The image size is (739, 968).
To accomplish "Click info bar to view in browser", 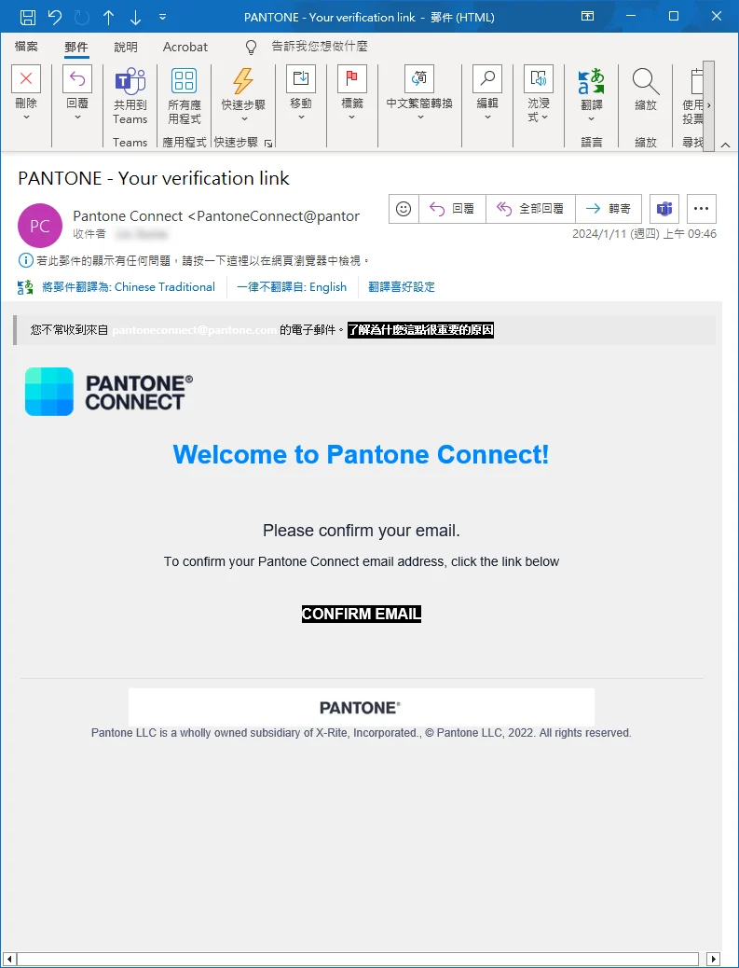I will click(x=195, y=260).
